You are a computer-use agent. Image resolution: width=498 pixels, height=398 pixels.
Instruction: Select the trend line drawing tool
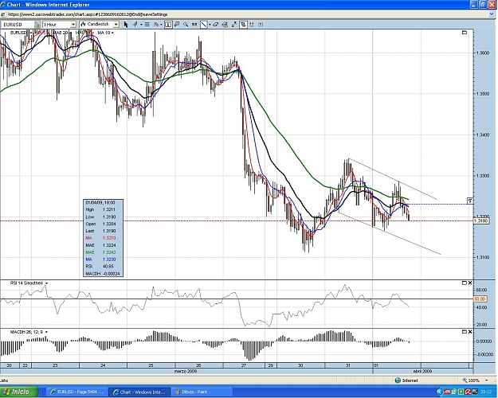click(x=204, y=25)
